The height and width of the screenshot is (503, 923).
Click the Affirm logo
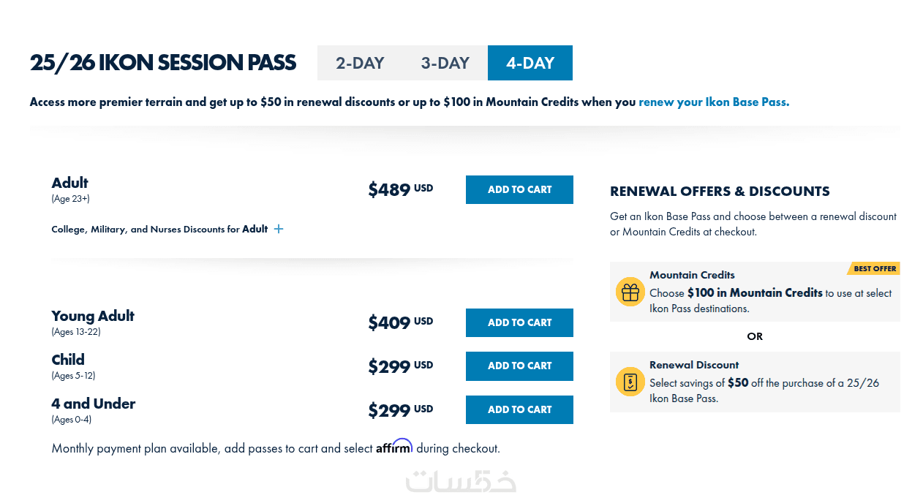(393, 447)
